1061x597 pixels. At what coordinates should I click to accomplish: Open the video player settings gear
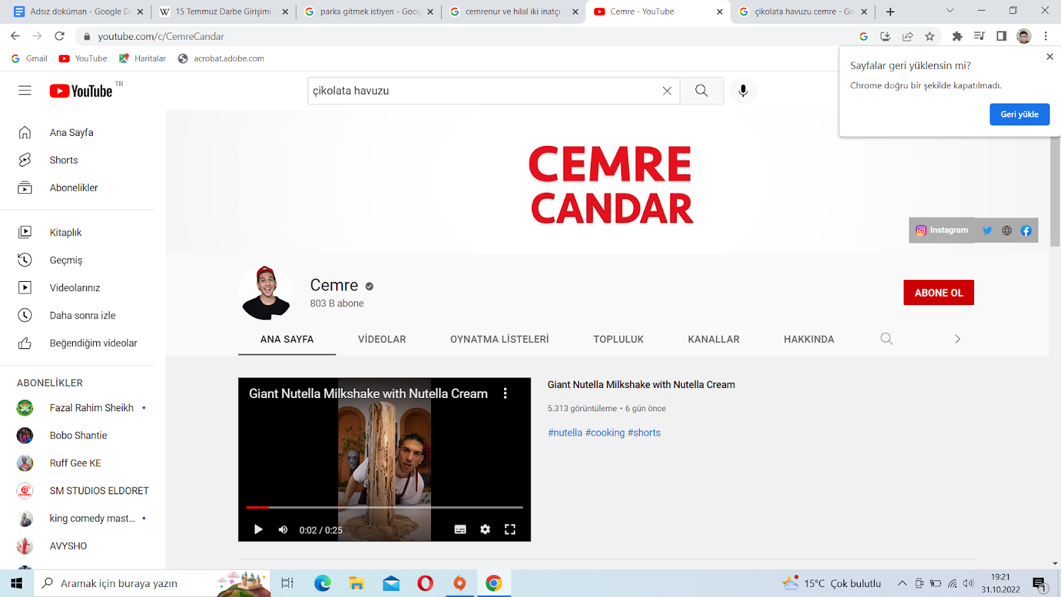485,529
